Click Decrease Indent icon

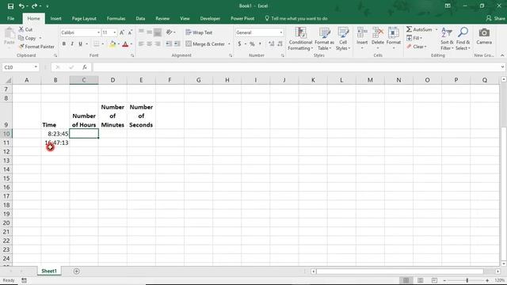coord(169,44)
